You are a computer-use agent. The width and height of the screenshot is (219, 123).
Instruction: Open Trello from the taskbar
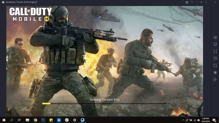(x=59, y=120)
